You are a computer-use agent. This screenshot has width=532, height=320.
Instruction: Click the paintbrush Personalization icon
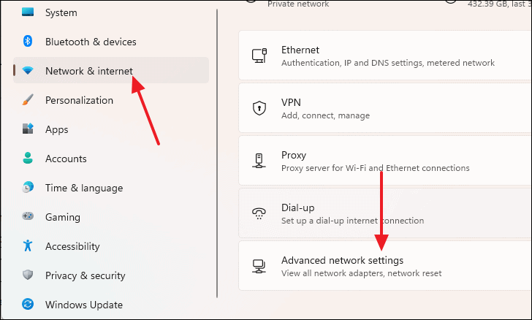[x=28, y=100]
